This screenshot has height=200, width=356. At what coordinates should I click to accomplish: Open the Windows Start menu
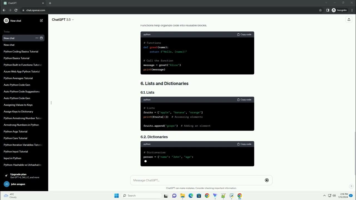coord(117,196)
